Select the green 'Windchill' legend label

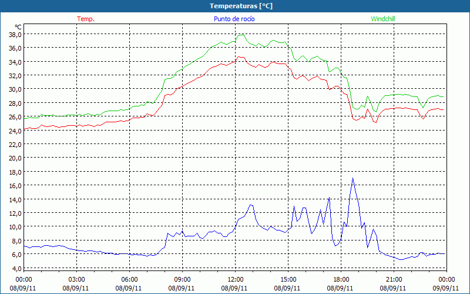(383, 19)
